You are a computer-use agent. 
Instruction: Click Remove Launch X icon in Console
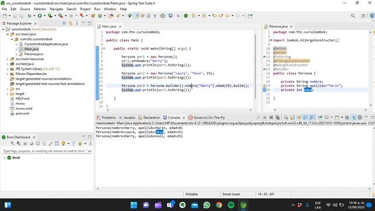(271, 117)
